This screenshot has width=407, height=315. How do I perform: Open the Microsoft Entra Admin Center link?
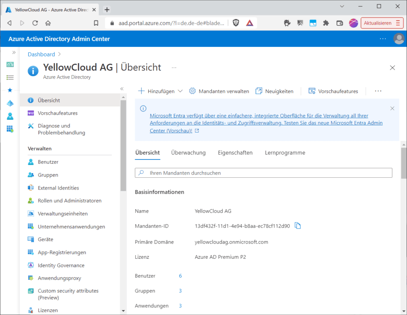(x=266, y=123)
